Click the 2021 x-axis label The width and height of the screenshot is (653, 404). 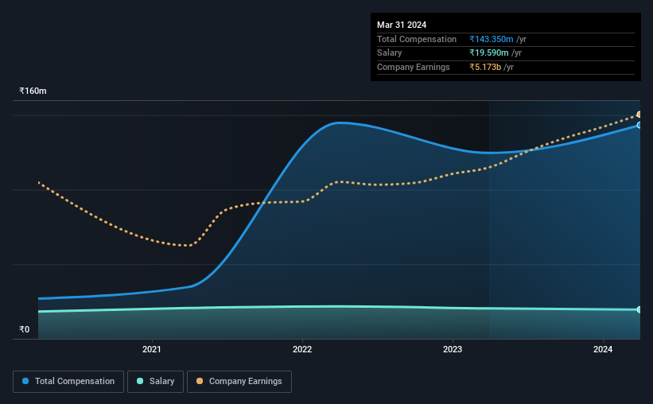point(152,349)
